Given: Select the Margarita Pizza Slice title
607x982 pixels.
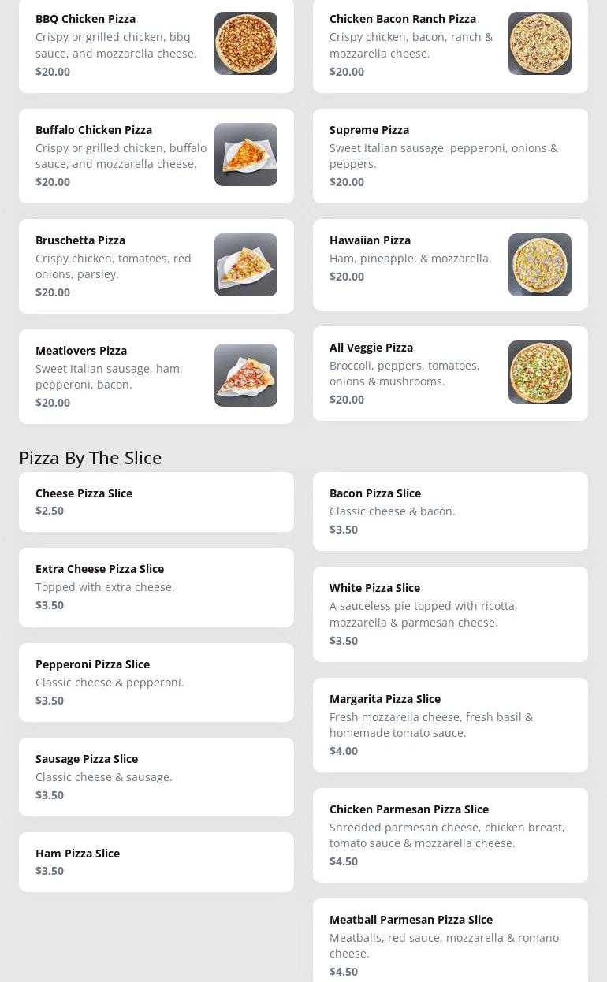Looking at the screenshot, I should (385, 699).
